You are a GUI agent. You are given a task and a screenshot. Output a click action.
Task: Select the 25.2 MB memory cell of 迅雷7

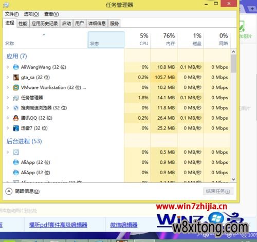(164, 128)
